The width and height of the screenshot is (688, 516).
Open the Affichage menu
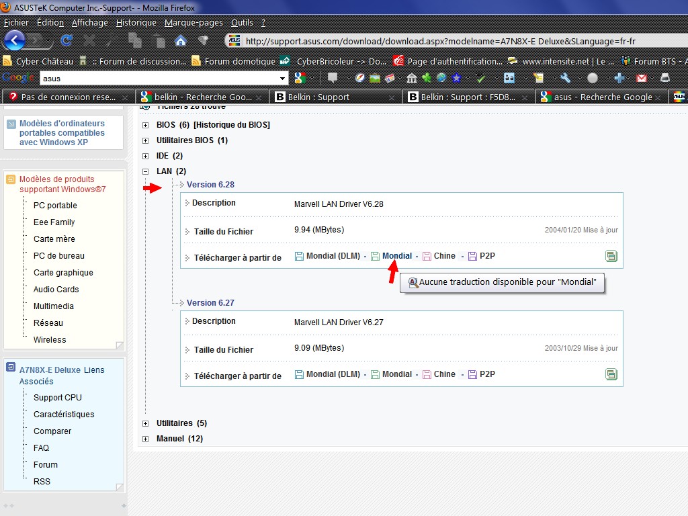tap(89, 22)
